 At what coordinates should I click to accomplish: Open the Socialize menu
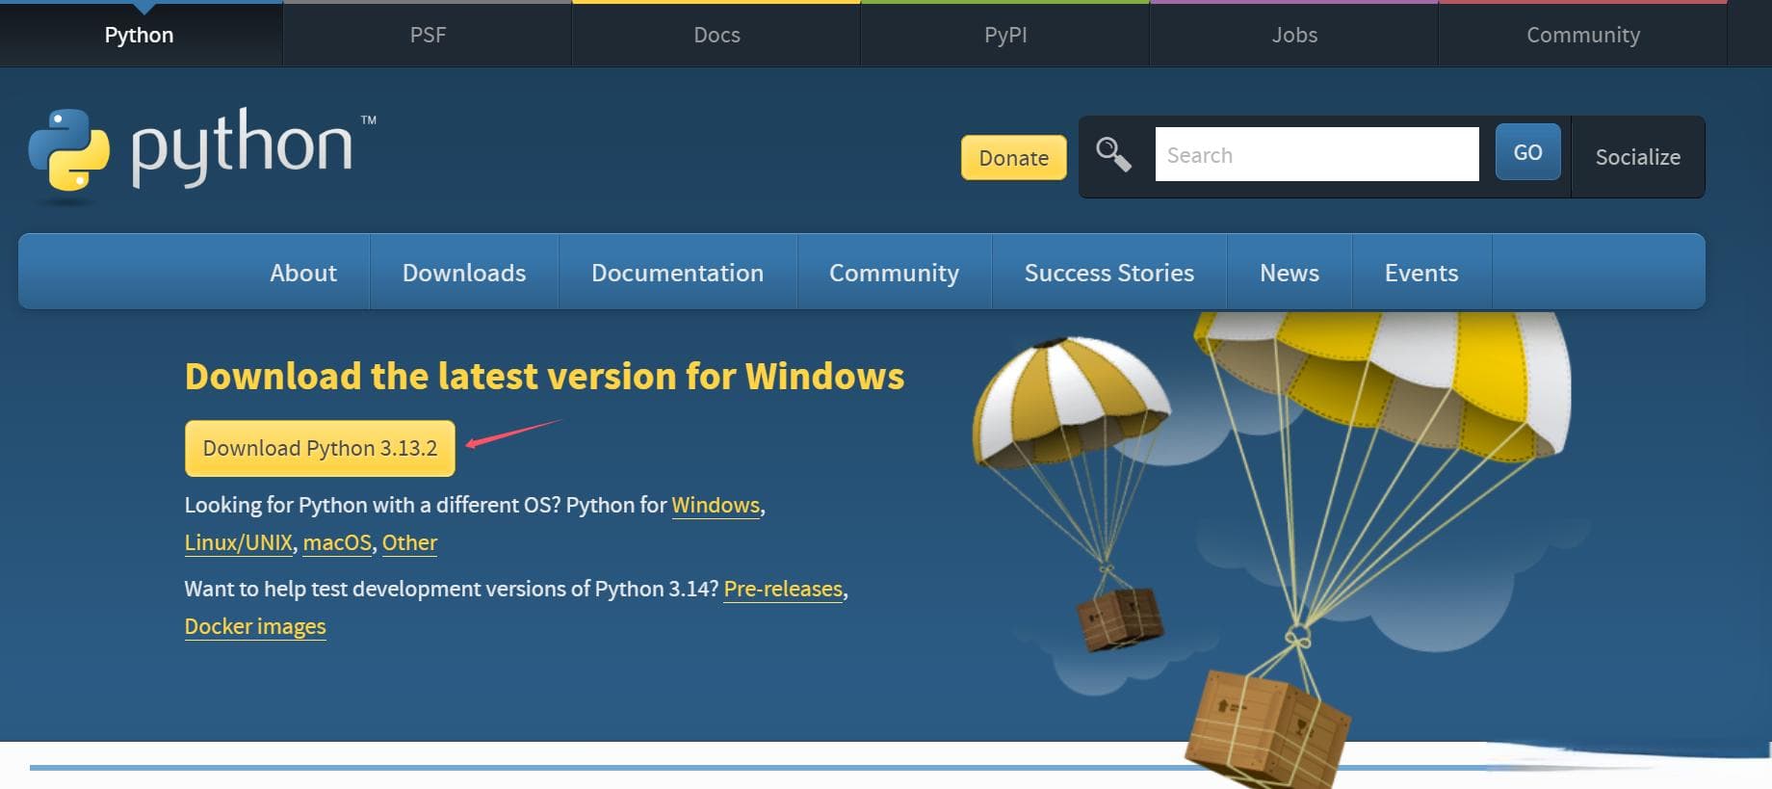[1637, 157]
